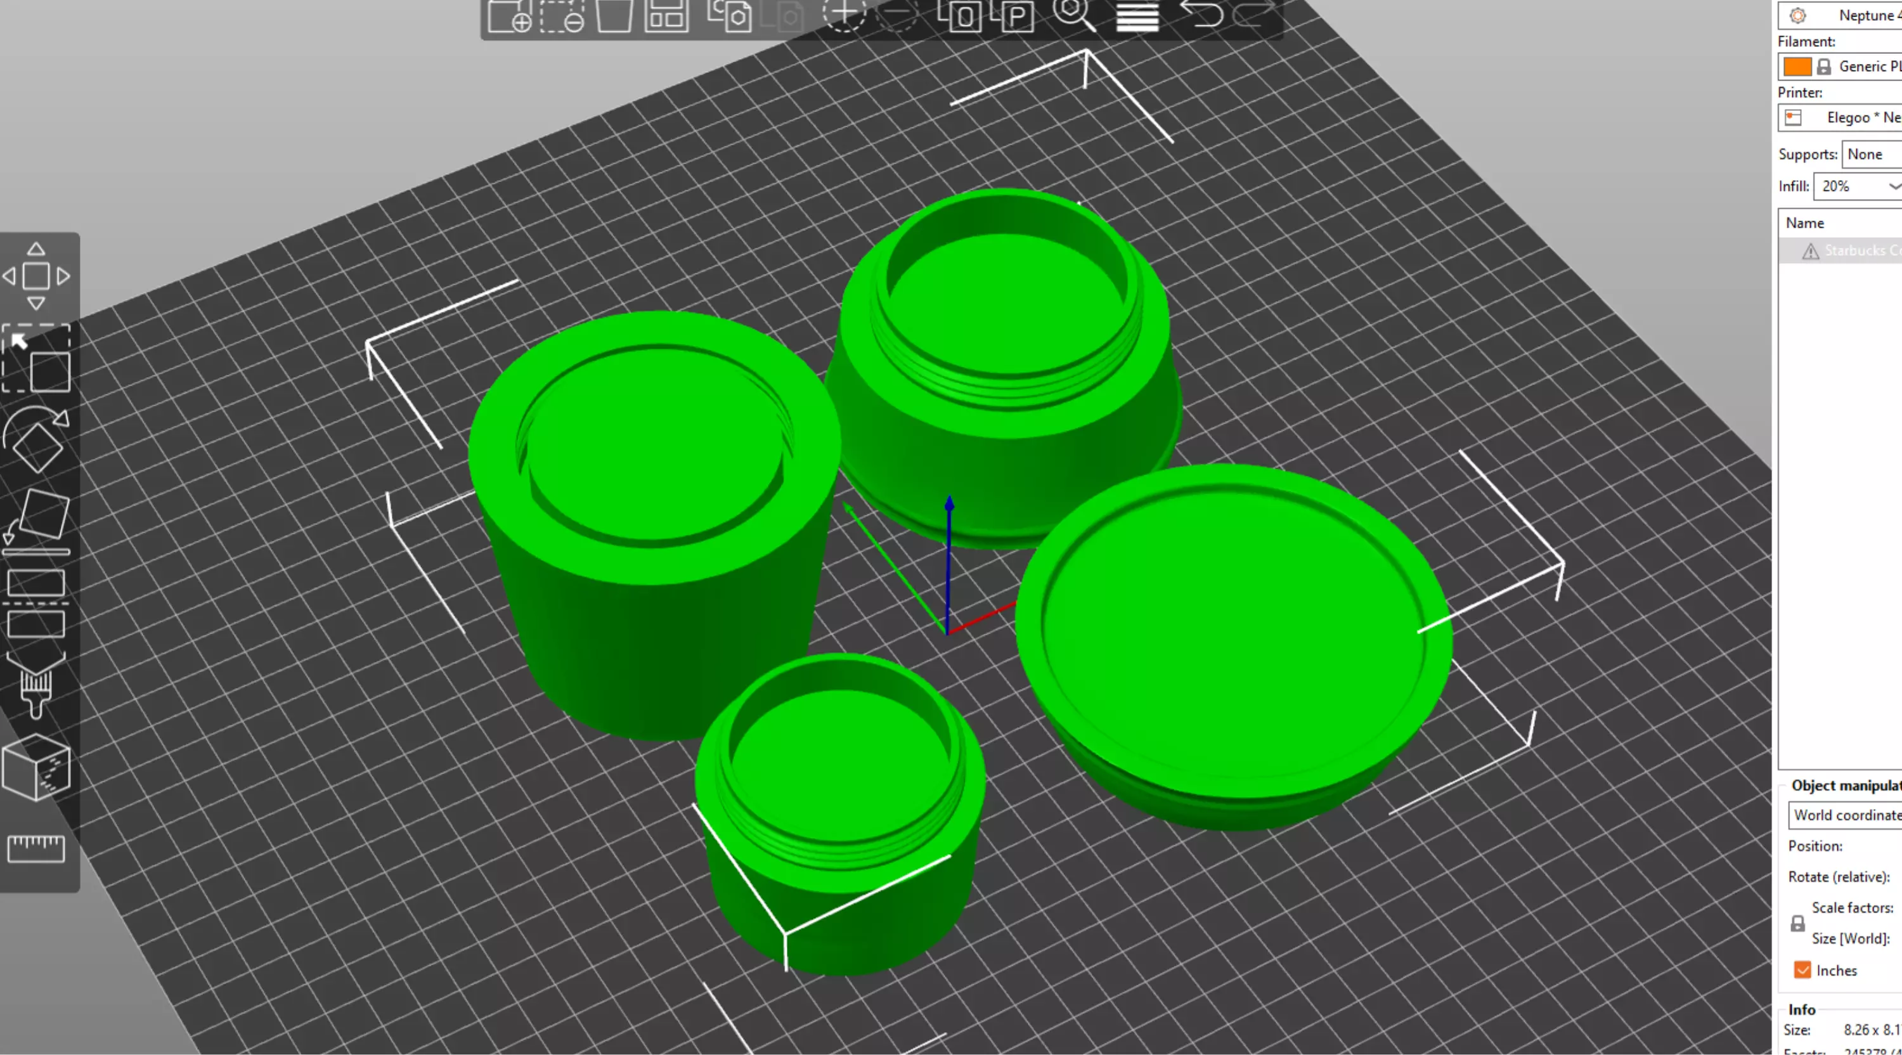Select the Move gizmo tool
This screenshot has height=1055, width=1902.
pyautogui.click(x=36, y=276)
